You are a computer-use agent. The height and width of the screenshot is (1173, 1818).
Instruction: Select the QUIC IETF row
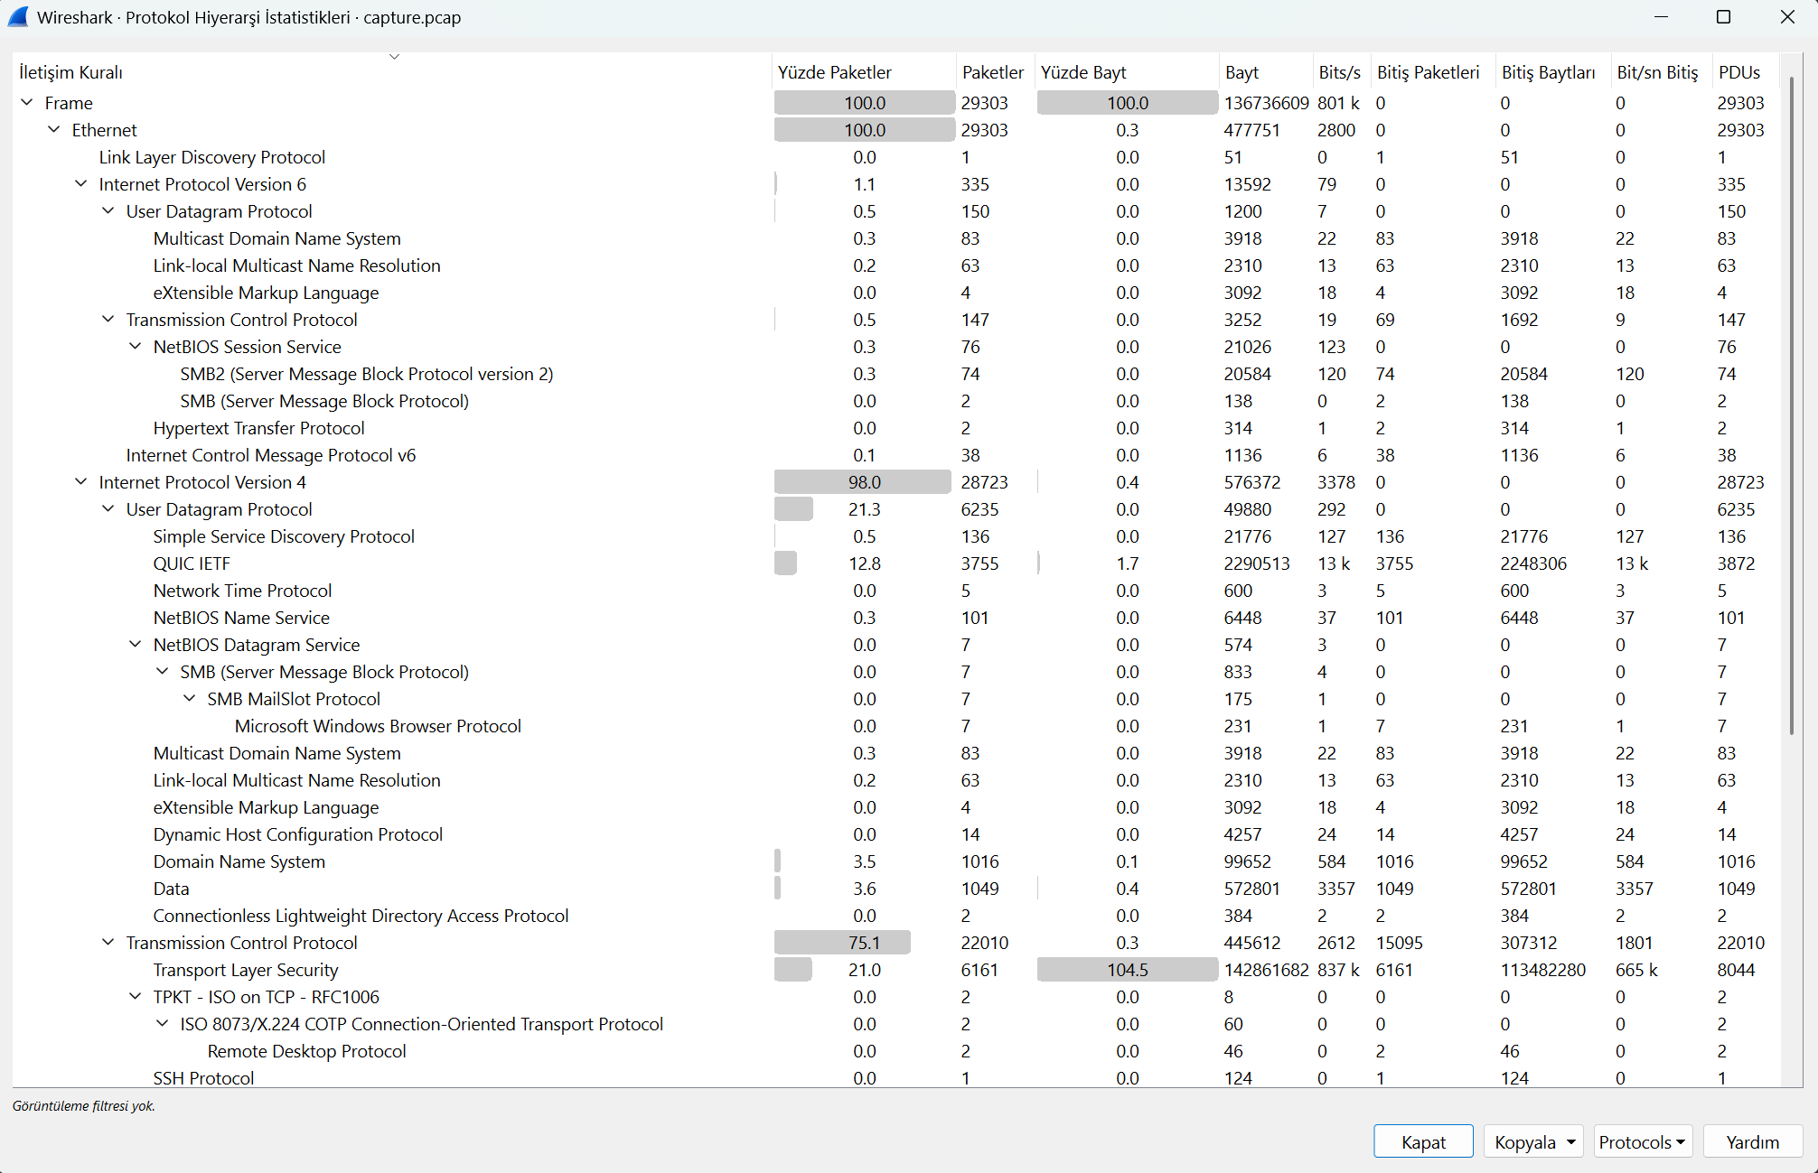click(192, 563)
